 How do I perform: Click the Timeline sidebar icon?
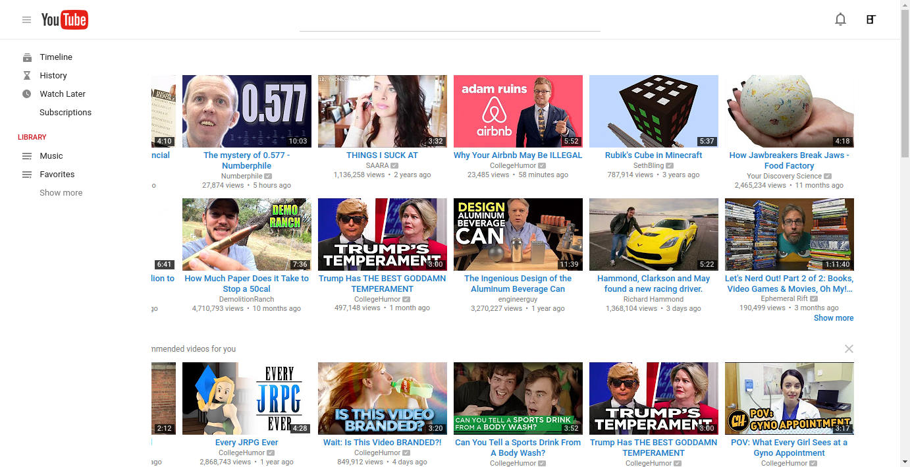click(26, 57)
